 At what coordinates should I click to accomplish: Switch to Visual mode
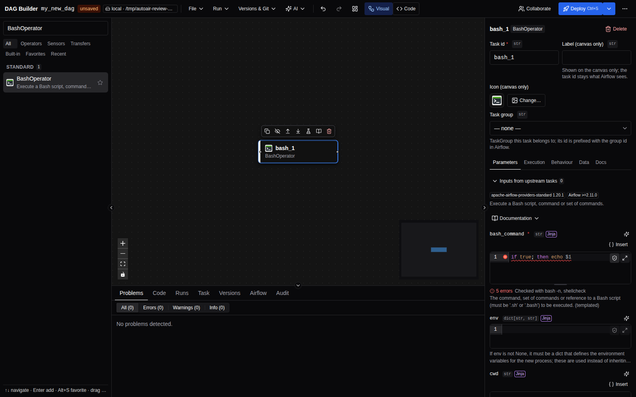[378, 9]
